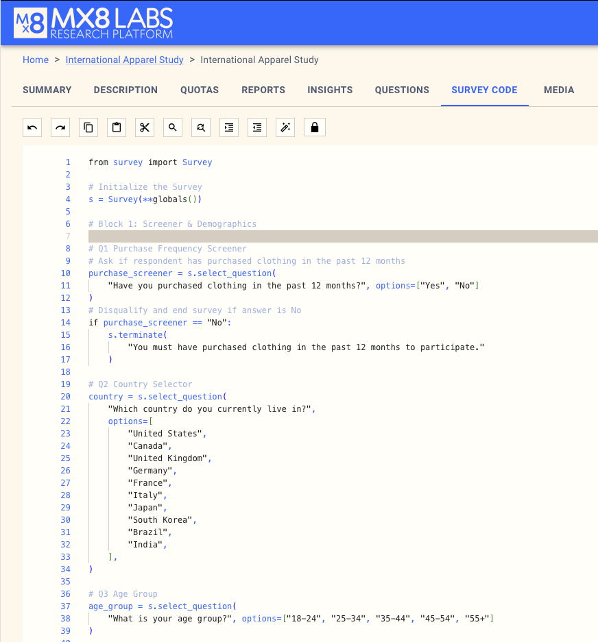Go to the Questions tab
The width and height of the screenshot is (598, 642).
402,90
